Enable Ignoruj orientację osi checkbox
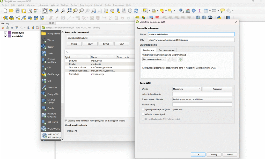The width and height of the screenshot is (265, 159). coord(143,110)
